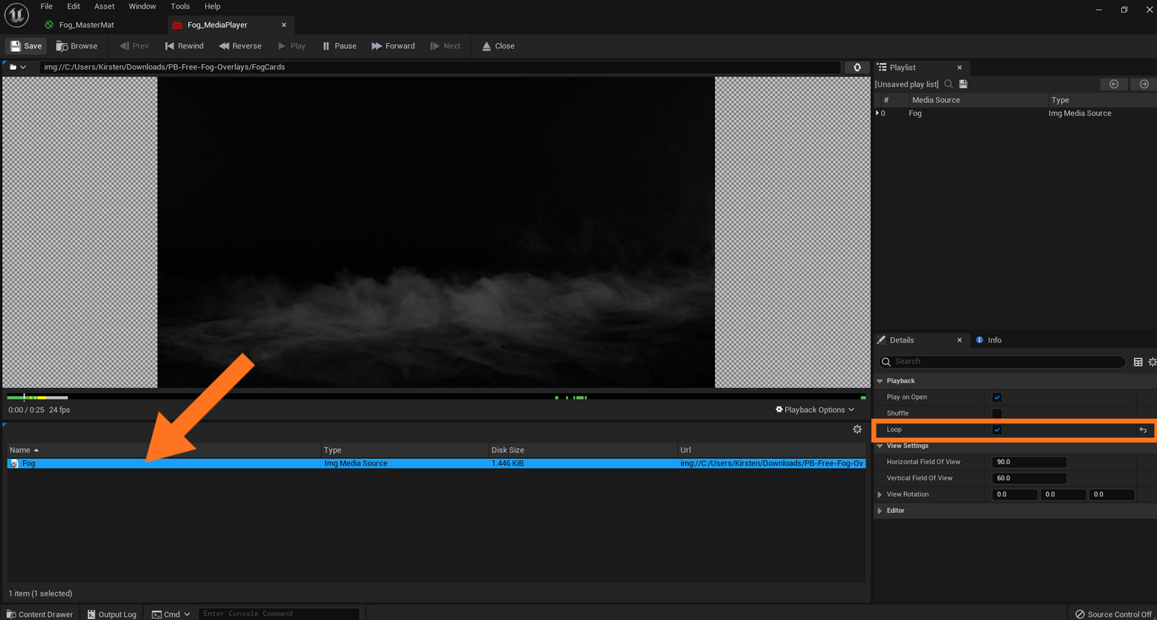The image size is (1157, 620).
Task: Switch to the Fog_MasterMat tab
Action: (x=86, y=25)
